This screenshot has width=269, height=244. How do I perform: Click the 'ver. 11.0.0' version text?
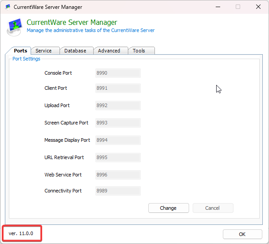pos(21,233)
